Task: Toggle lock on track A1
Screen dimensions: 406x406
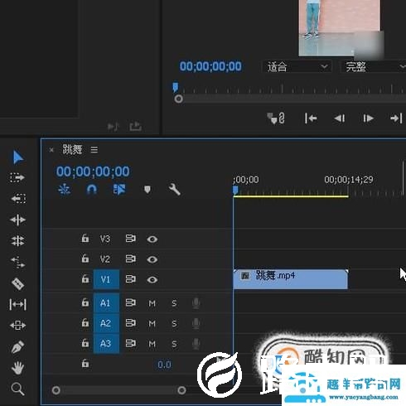Action: pyautogui.click(x=85, y=302)
